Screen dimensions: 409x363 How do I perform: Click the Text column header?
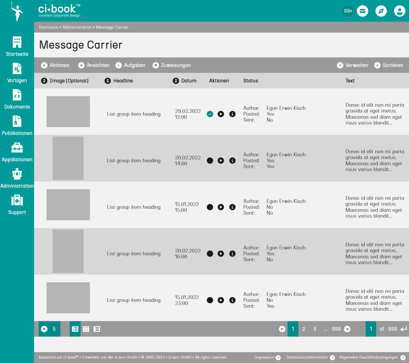click(350, 81)
